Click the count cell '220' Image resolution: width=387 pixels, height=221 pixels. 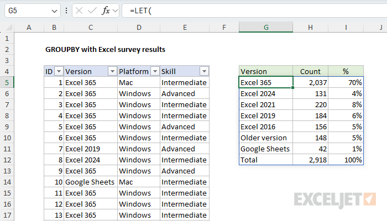311,105
